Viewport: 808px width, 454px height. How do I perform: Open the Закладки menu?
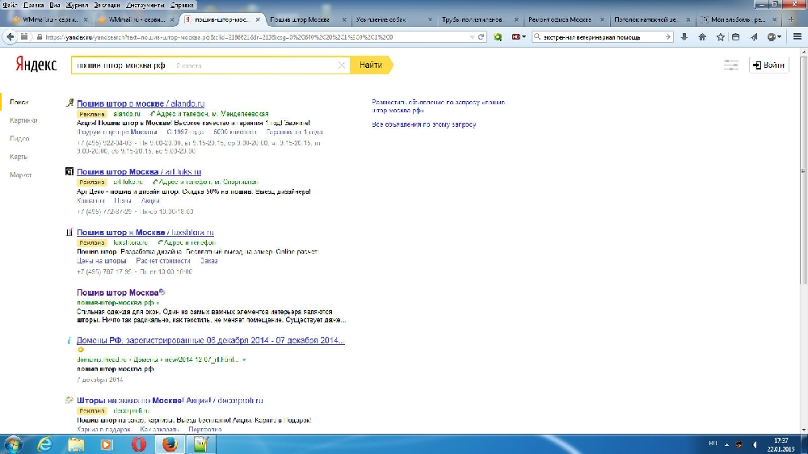click(x=107, y=5)
